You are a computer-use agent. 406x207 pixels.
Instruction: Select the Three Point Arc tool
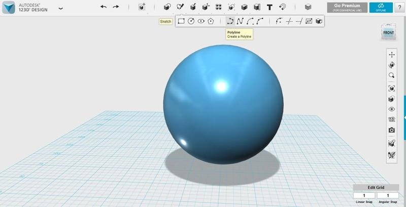[260, 21]
